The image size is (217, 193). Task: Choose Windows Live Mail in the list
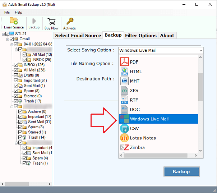(158, 119)
